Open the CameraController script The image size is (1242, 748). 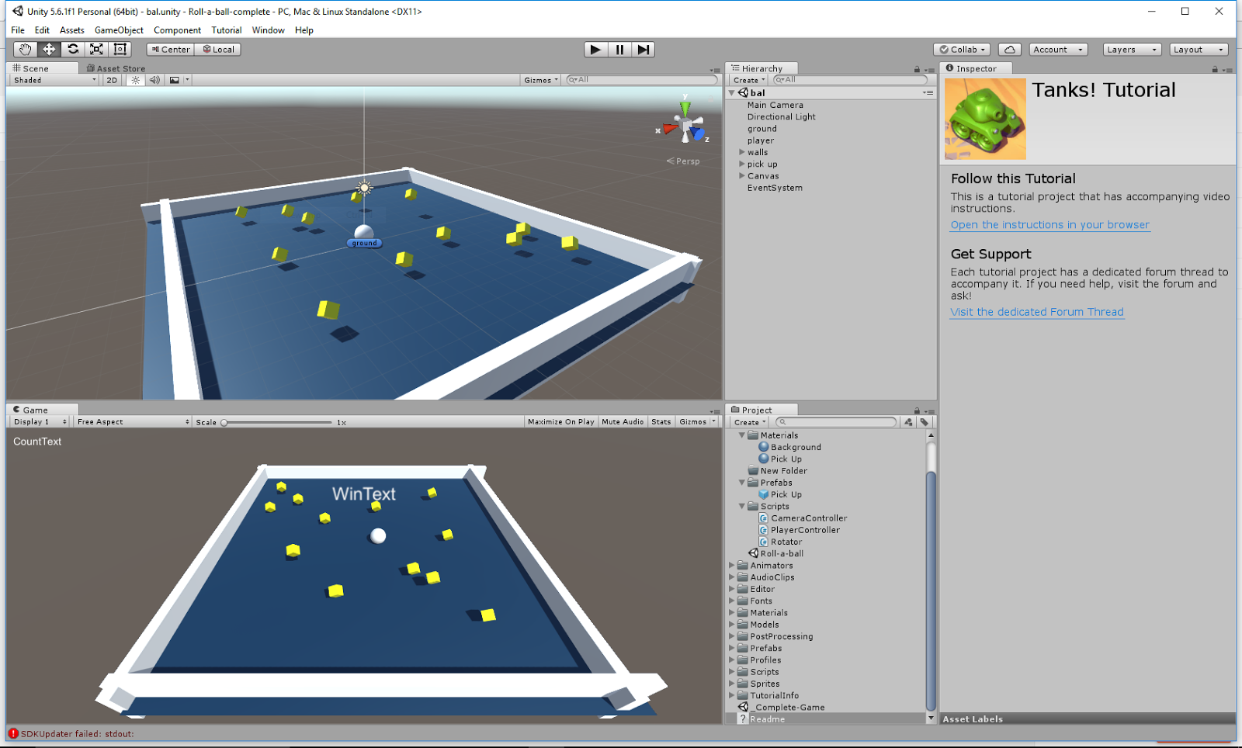803,518
